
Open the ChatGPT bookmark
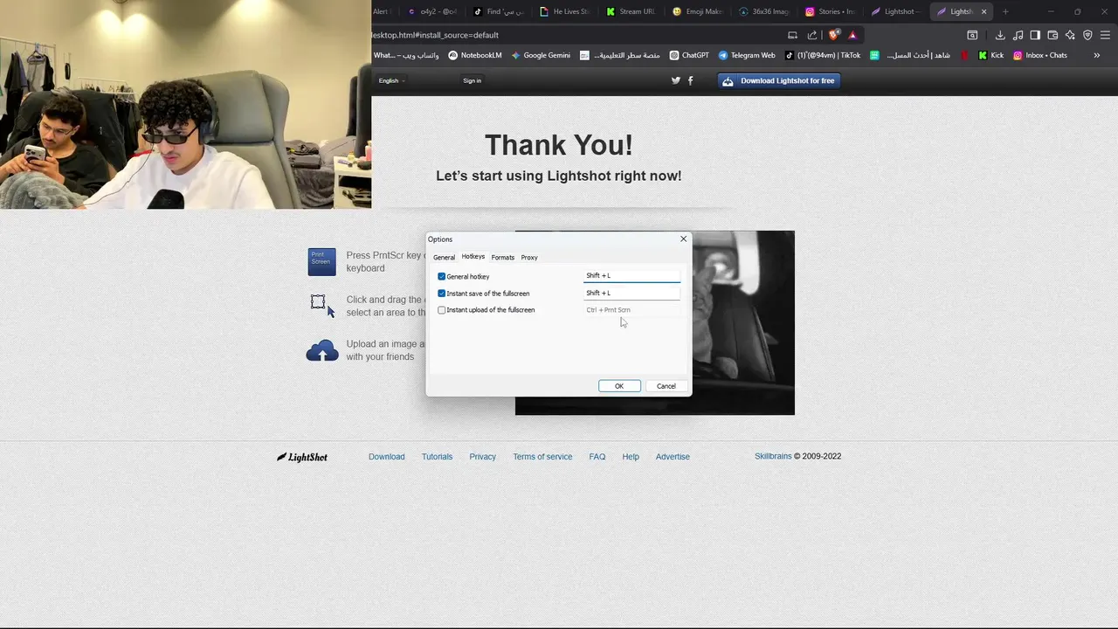689,55
